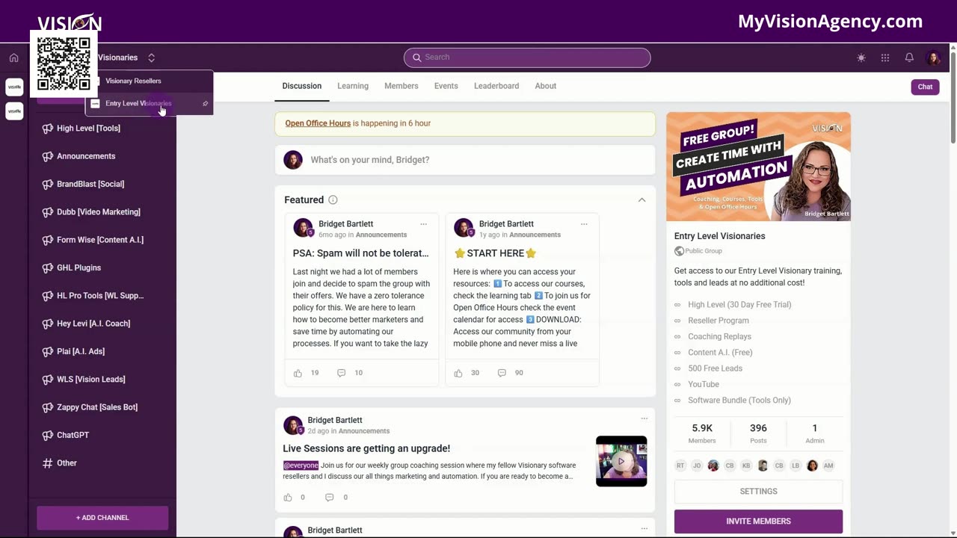Open the Coaching Replays link

point(719,337)
